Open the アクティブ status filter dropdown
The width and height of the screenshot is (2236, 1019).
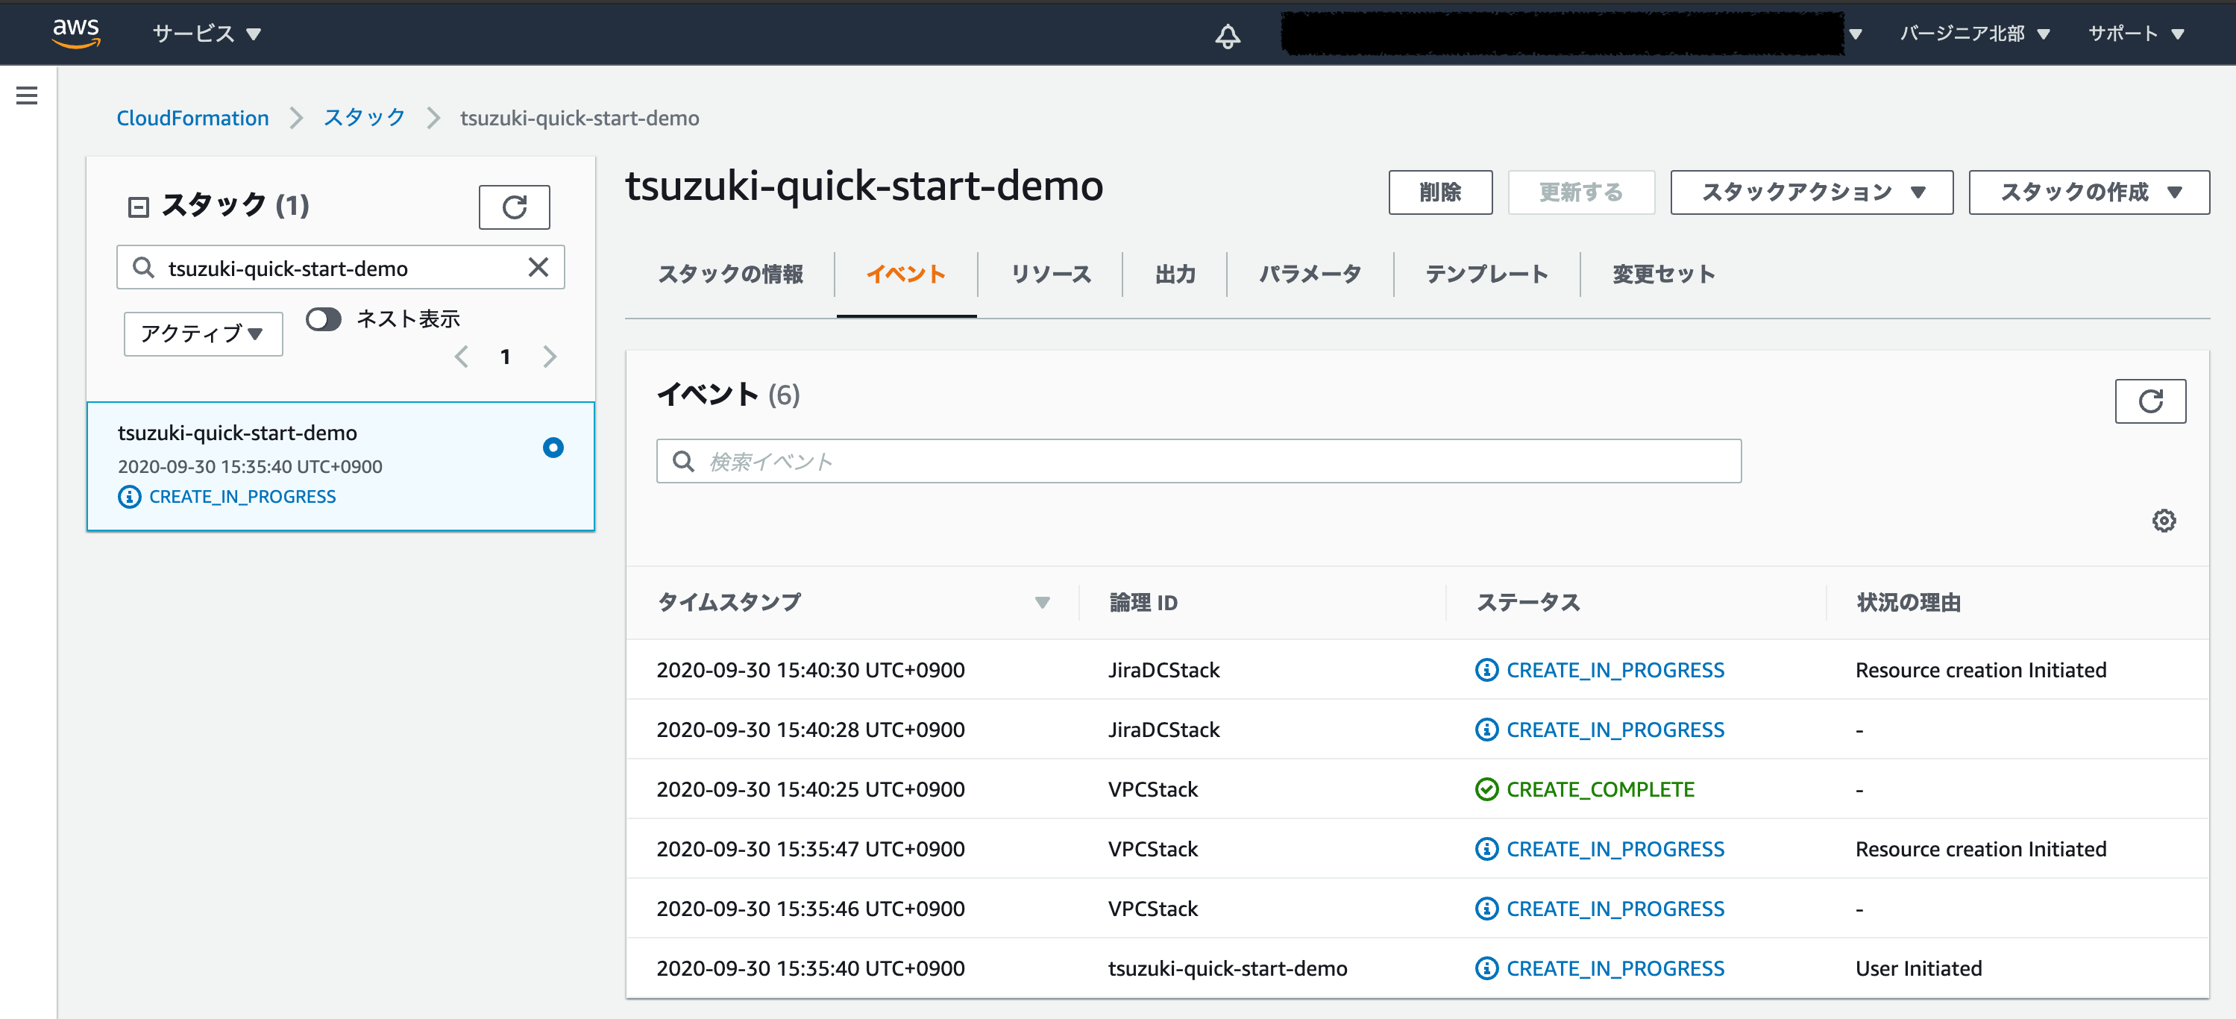(203, 333)
